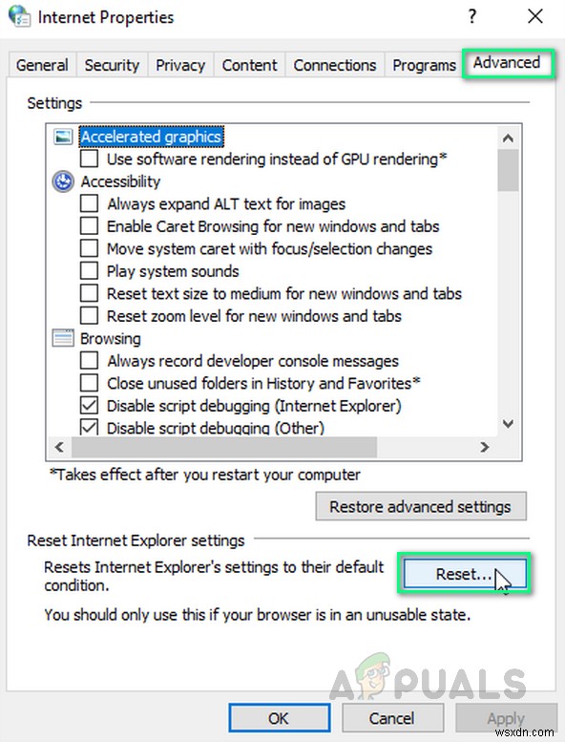
Task: Go to the Privacy tab
Action: pyautogui.click(x=180, y=65)
